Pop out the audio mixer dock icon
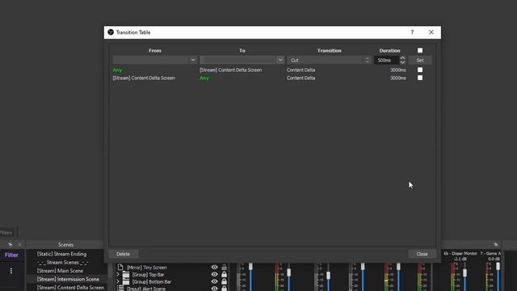This screenshot has width=517, height=291. point(496,244)
